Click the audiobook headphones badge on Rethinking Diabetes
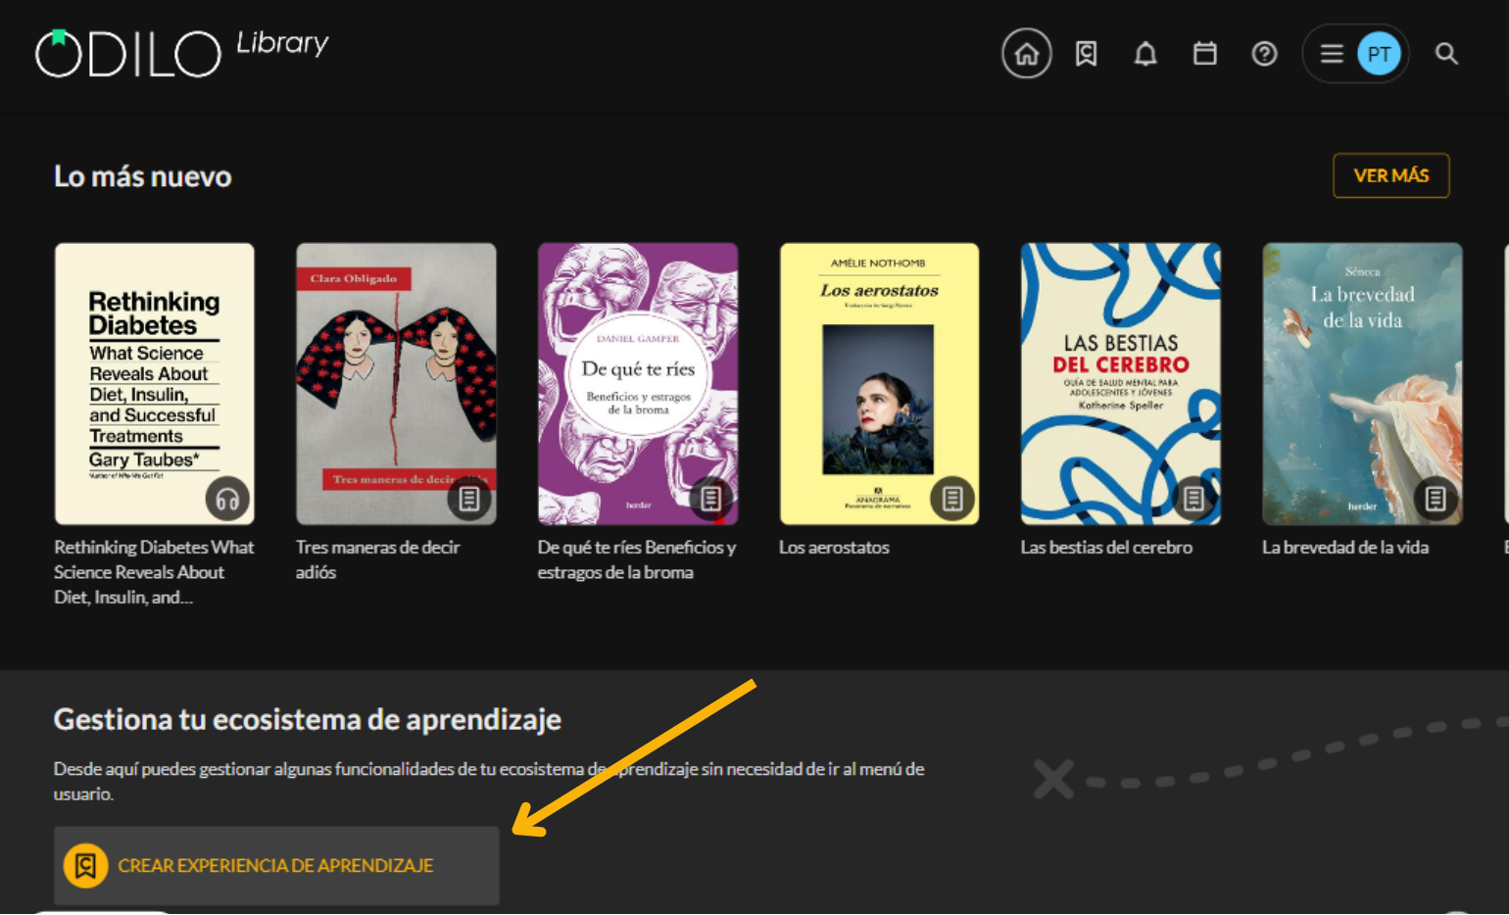1509x915 pixels. click(x=227, y=500)
